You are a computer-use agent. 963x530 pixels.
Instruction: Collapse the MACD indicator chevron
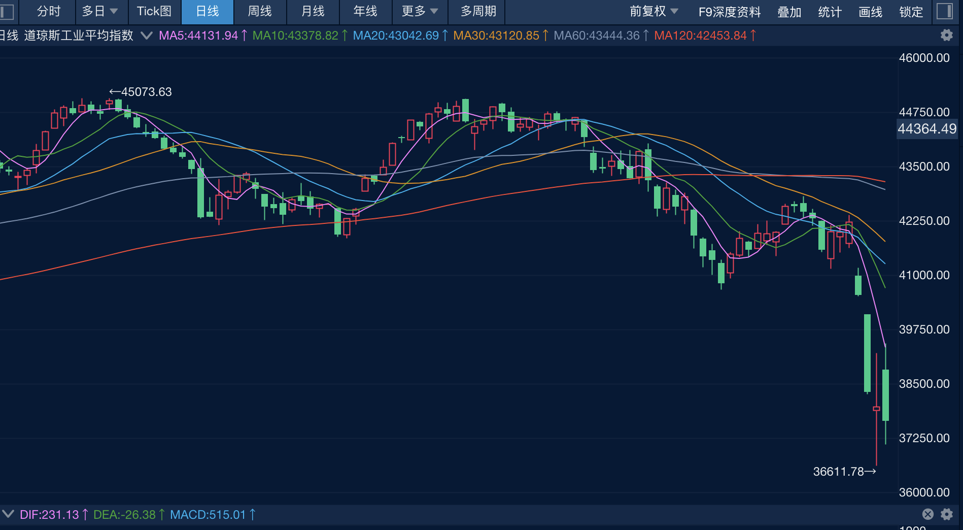[x=8, y=514]
